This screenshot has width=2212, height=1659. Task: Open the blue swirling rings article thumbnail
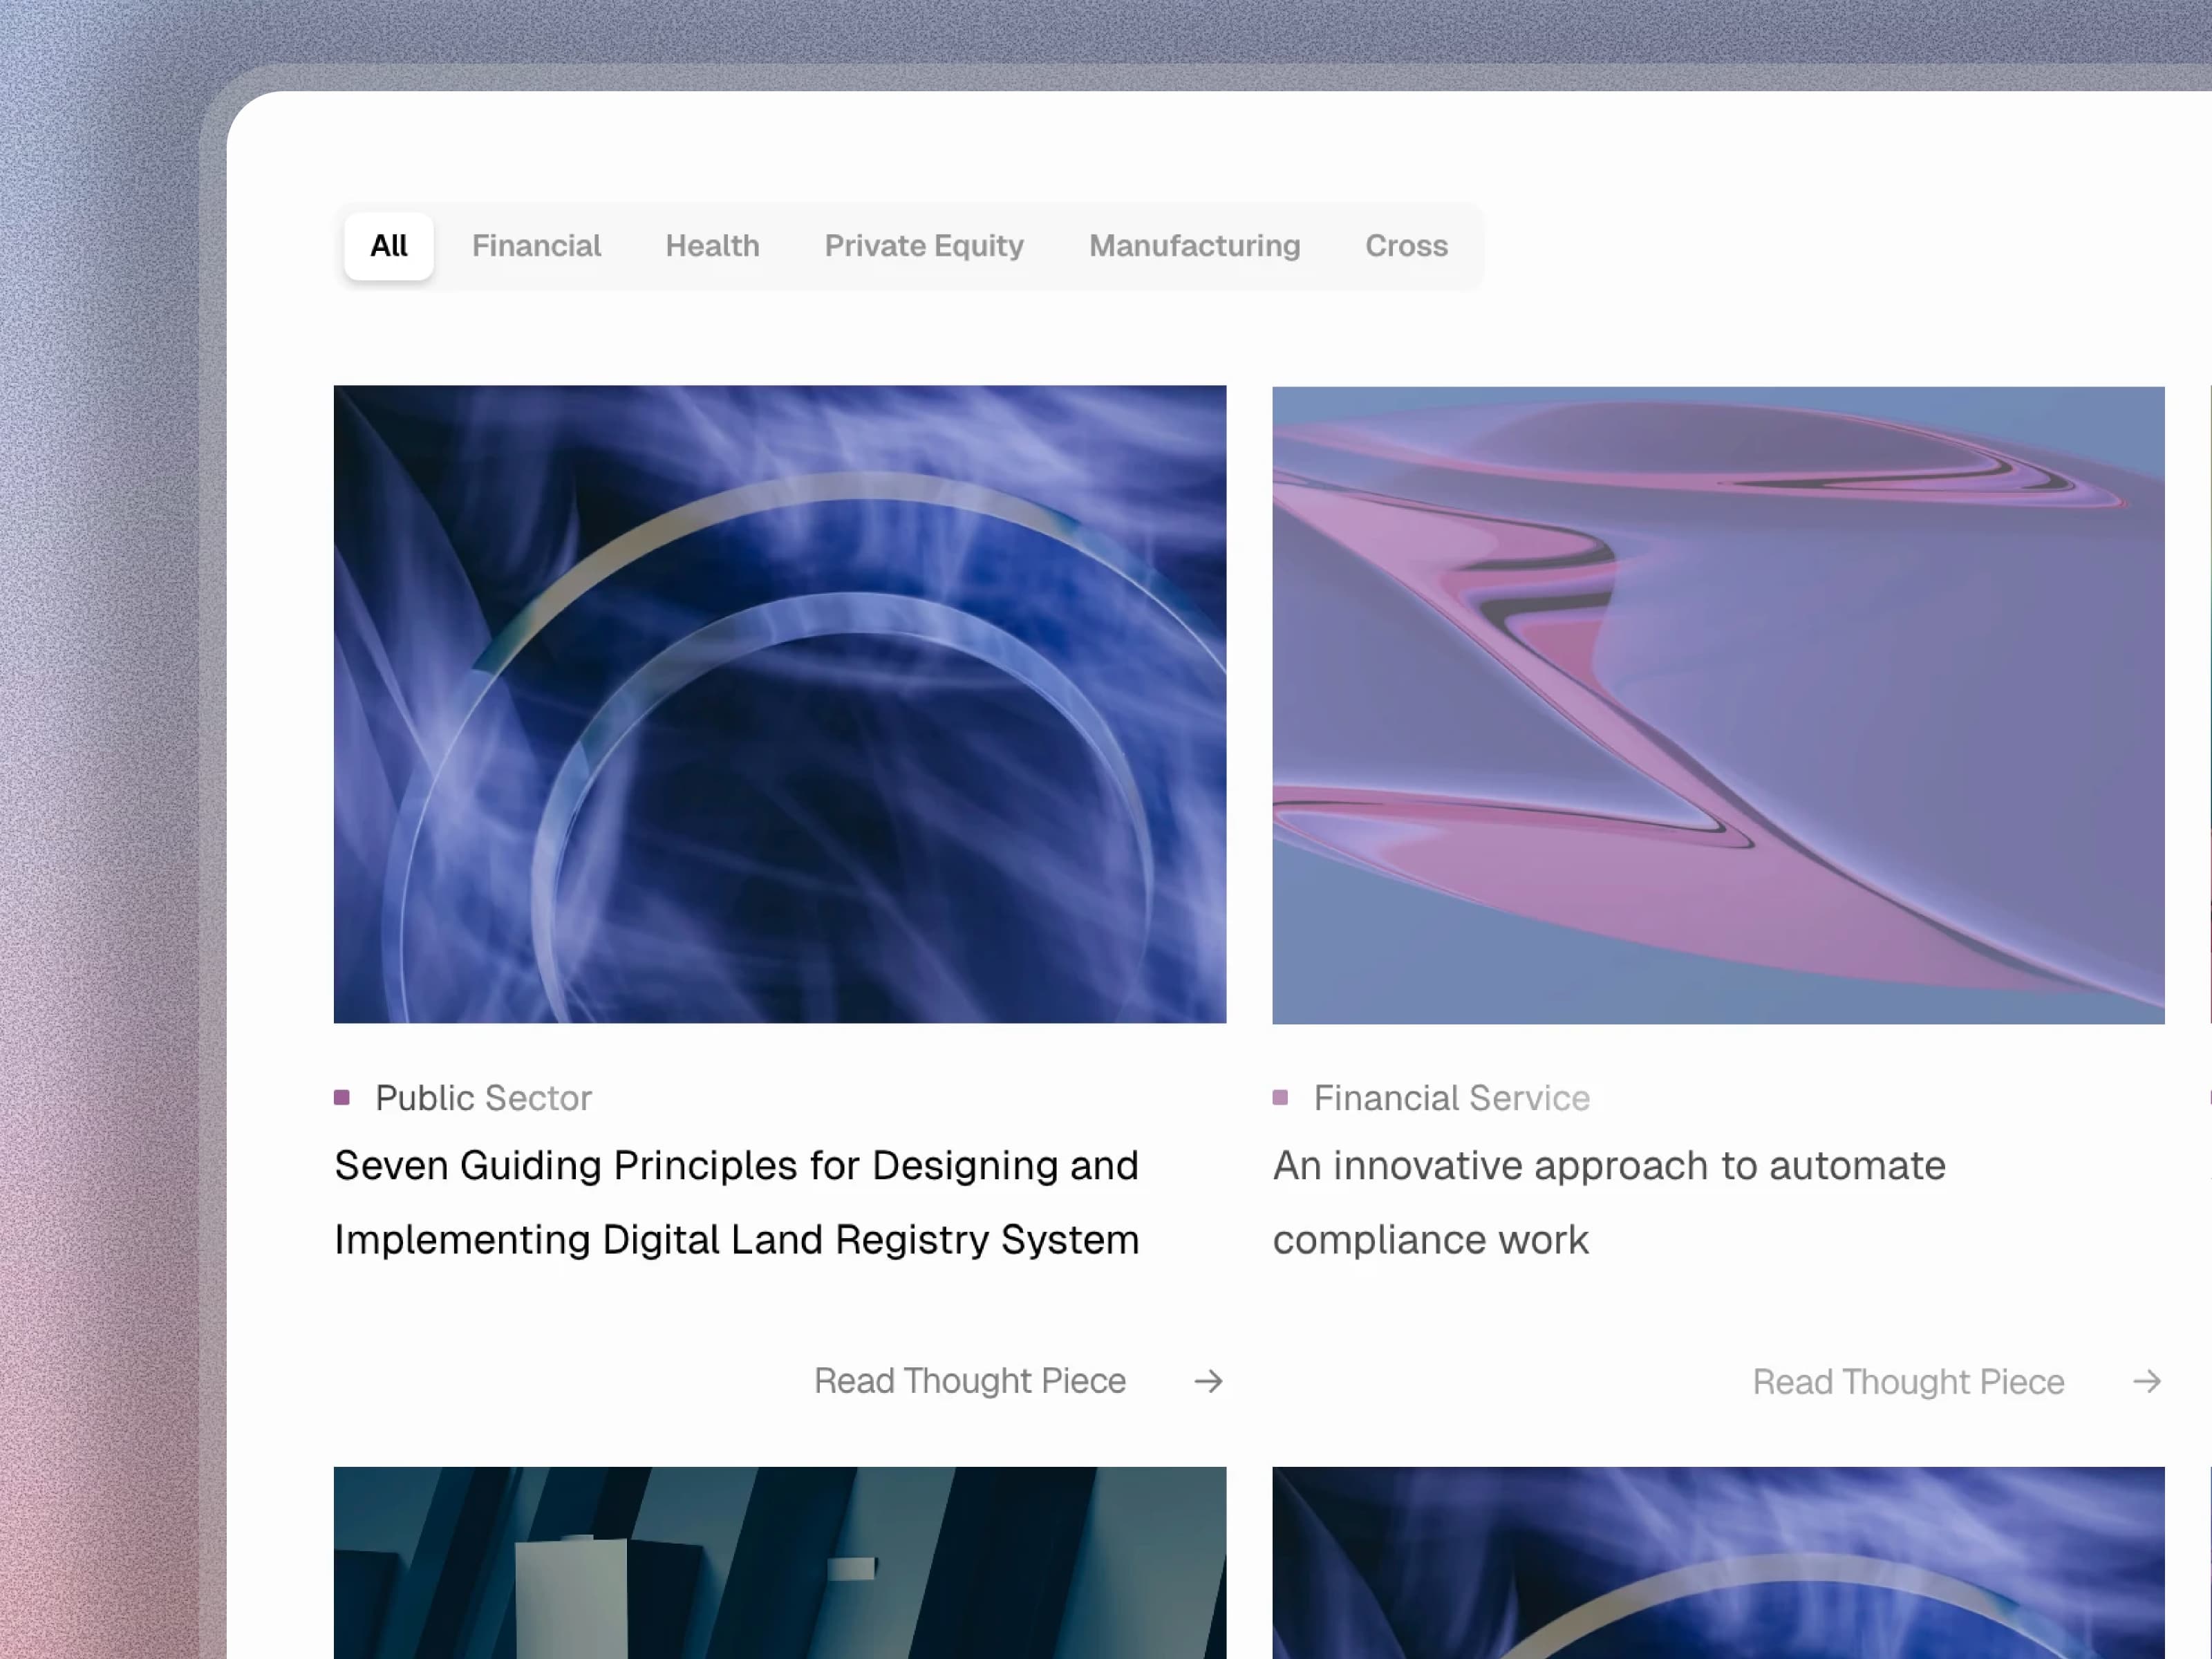point(779,704)
